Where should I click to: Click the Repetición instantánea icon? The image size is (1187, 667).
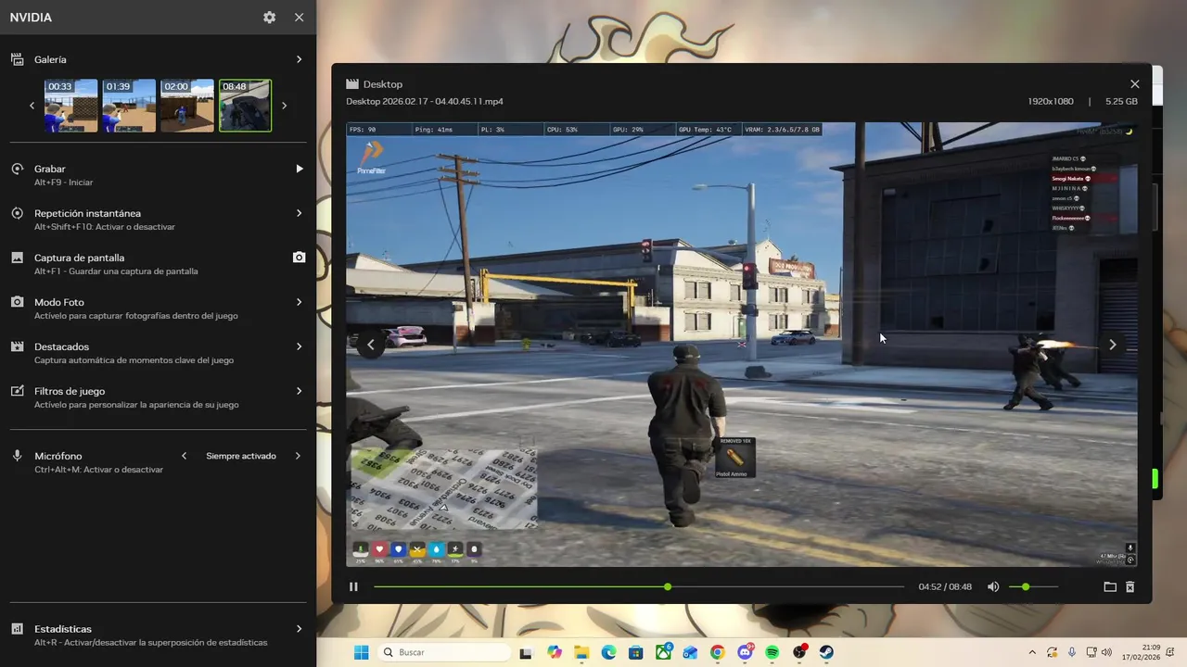coord(17,213)
